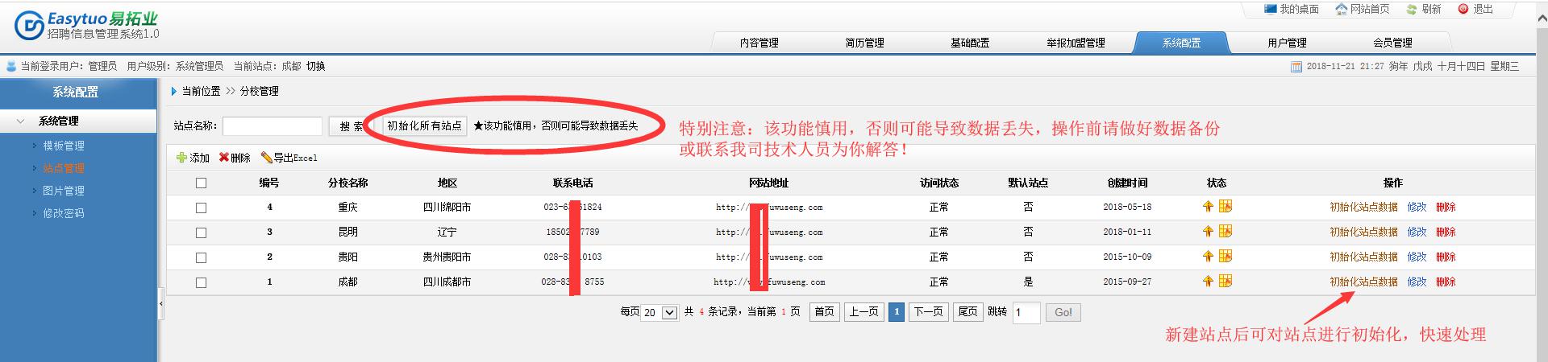Click the 2015-09-27 creation date cell

coord(1127,282)
